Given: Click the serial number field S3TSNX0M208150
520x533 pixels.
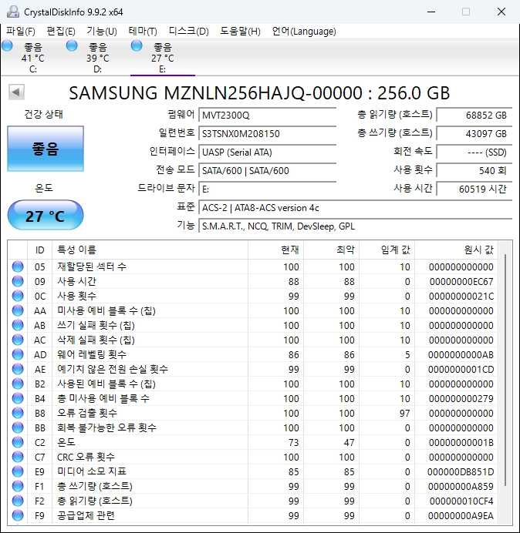Looking at the screenshot, I should [x=267, y=133].
